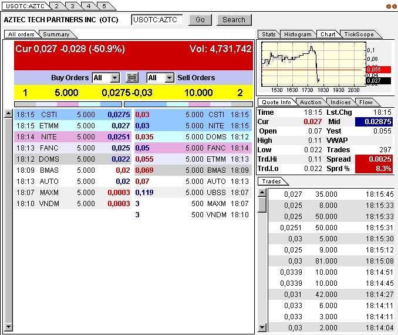Click the sell-side depth color bar

188,104
